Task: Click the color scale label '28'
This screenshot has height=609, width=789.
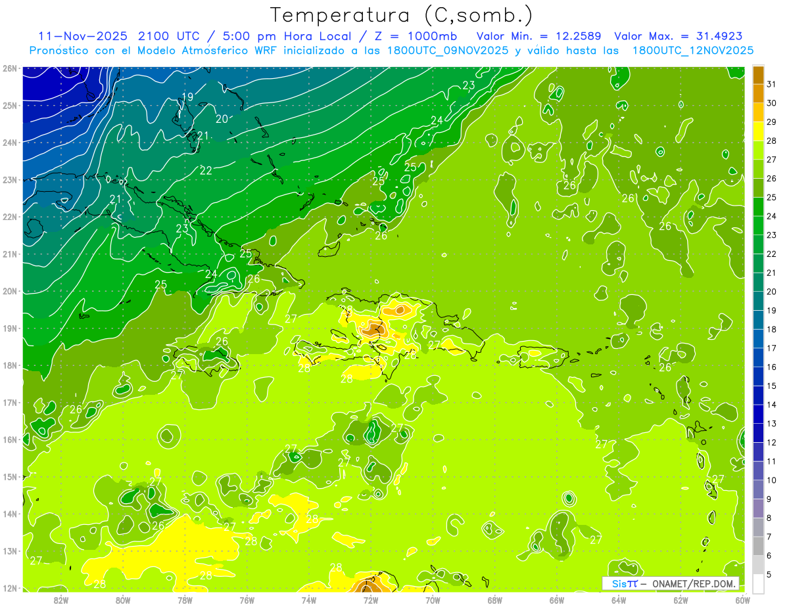Action: coord(773,141)
